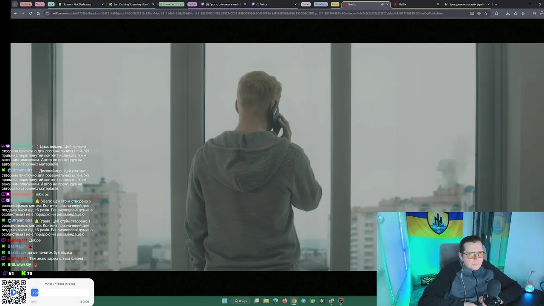
Task: Click the BISLwiwskiy chat username
Action: point(19,264)
